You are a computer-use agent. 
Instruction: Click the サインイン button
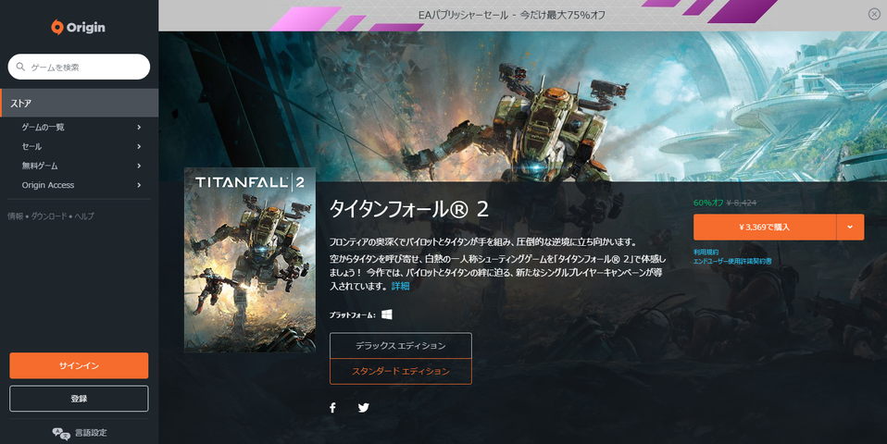click(x=80, y=365)
